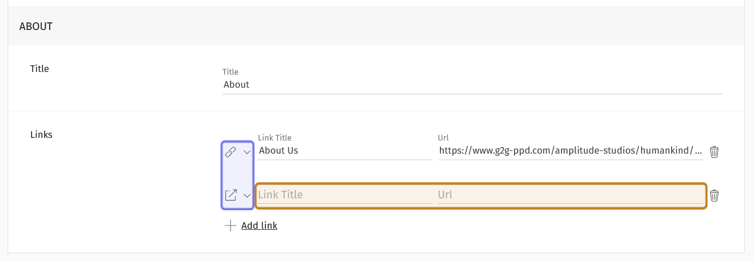This screenshot has width=755, height=262.
Task: Click the chain link type icon
Action: (231, 152)
